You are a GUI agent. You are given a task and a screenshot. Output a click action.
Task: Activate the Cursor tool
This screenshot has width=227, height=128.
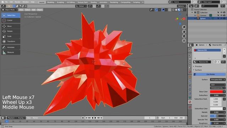point(11,20)
